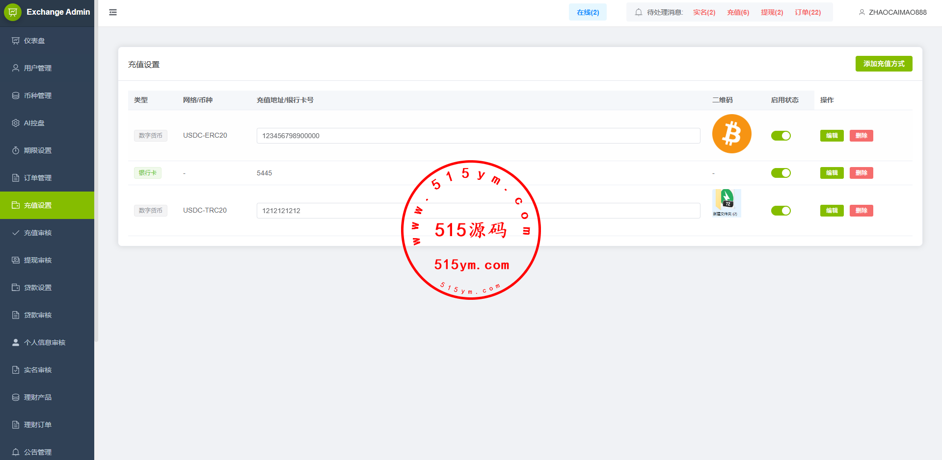Edit the bank card 5445 row

click(x=832, y=173)
